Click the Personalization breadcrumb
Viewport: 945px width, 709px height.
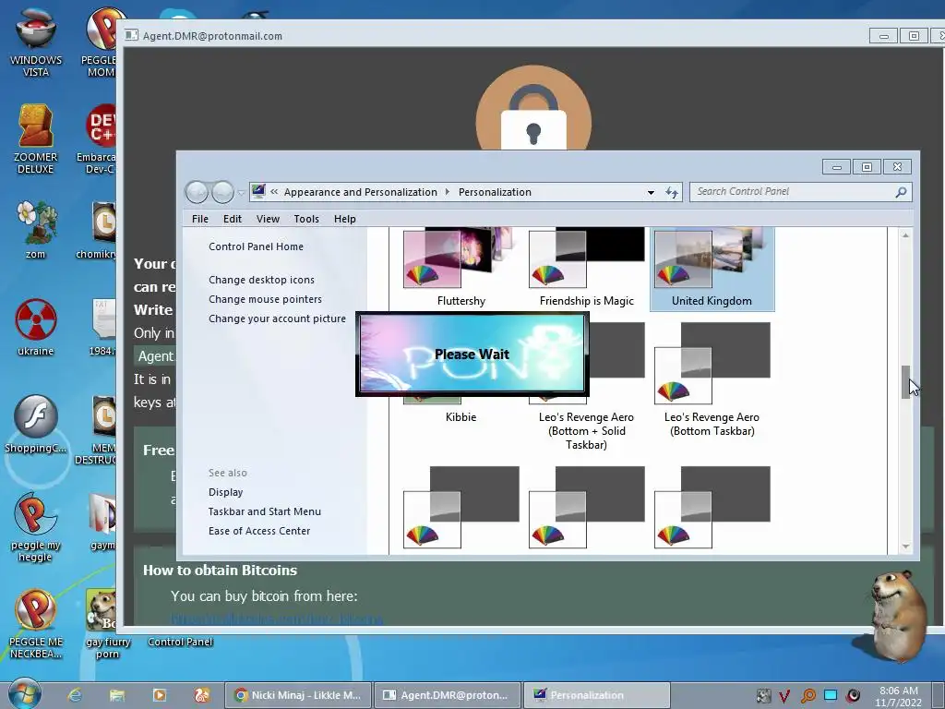pyautogui.click(x=495, y=192)
